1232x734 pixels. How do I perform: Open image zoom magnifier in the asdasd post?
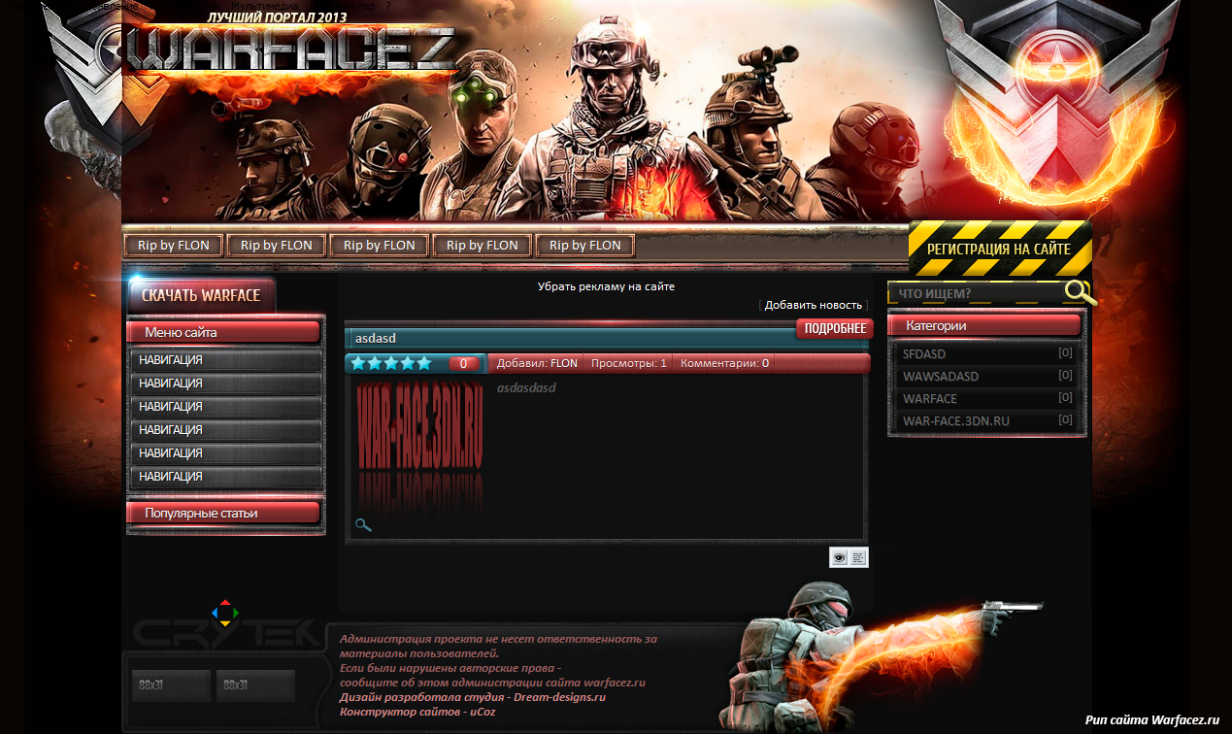[x=363, y=524]
